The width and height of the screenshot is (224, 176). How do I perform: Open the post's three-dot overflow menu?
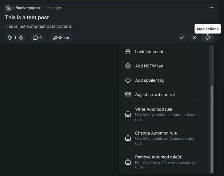[x=211, y=8]
